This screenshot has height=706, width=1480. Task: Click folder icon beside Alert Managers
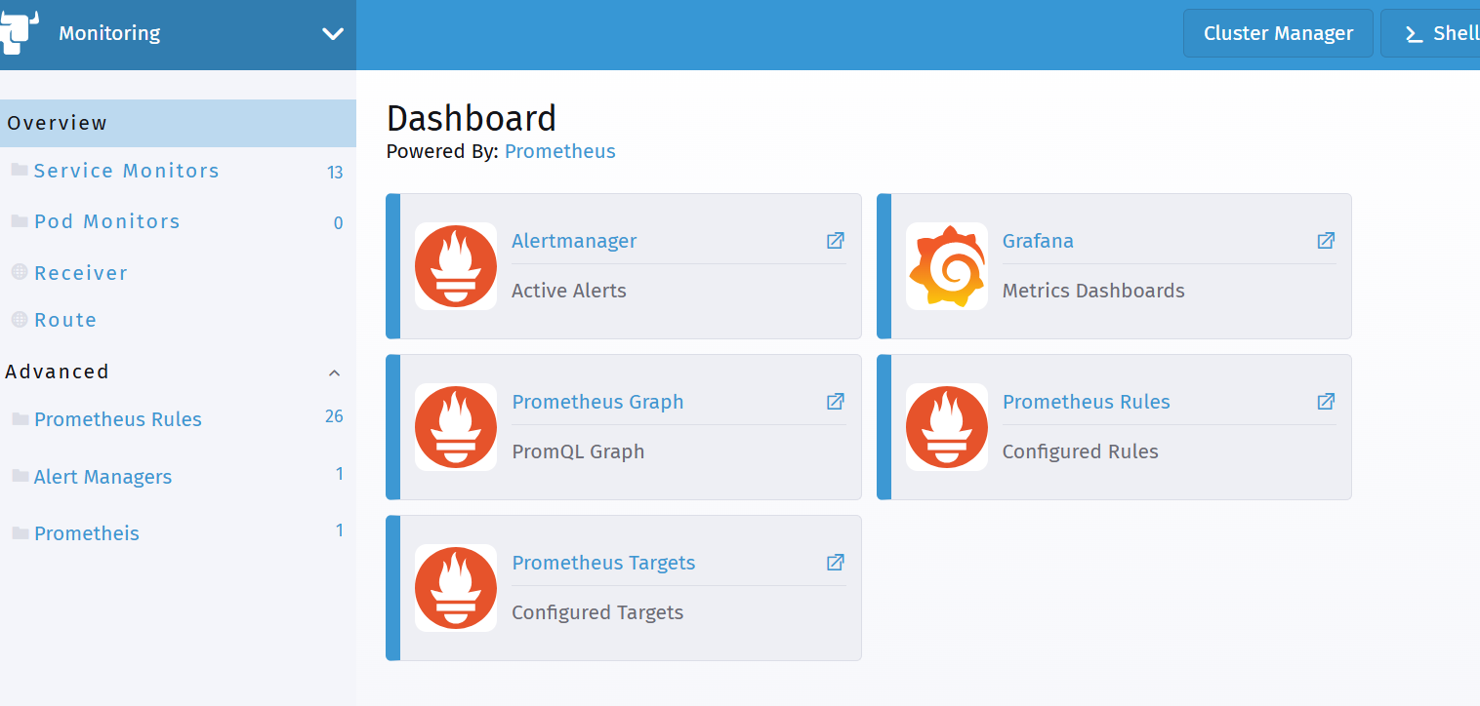click(20, 476)
